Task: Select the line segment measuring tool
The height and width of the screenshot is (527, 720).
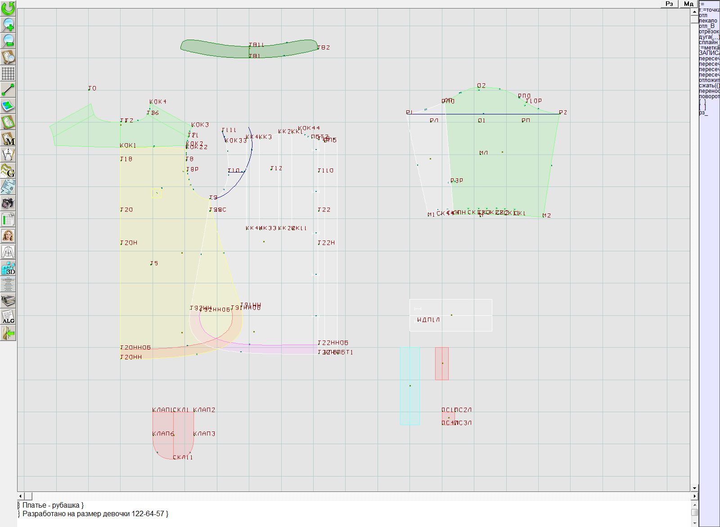Action: [x=8, y=90]
